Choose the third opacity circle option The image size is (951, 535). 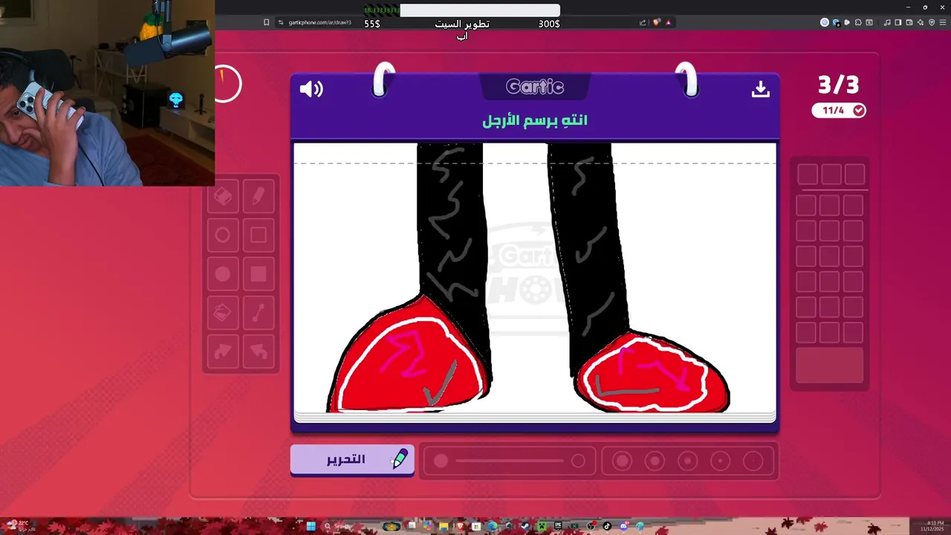(x=687, y=461)
